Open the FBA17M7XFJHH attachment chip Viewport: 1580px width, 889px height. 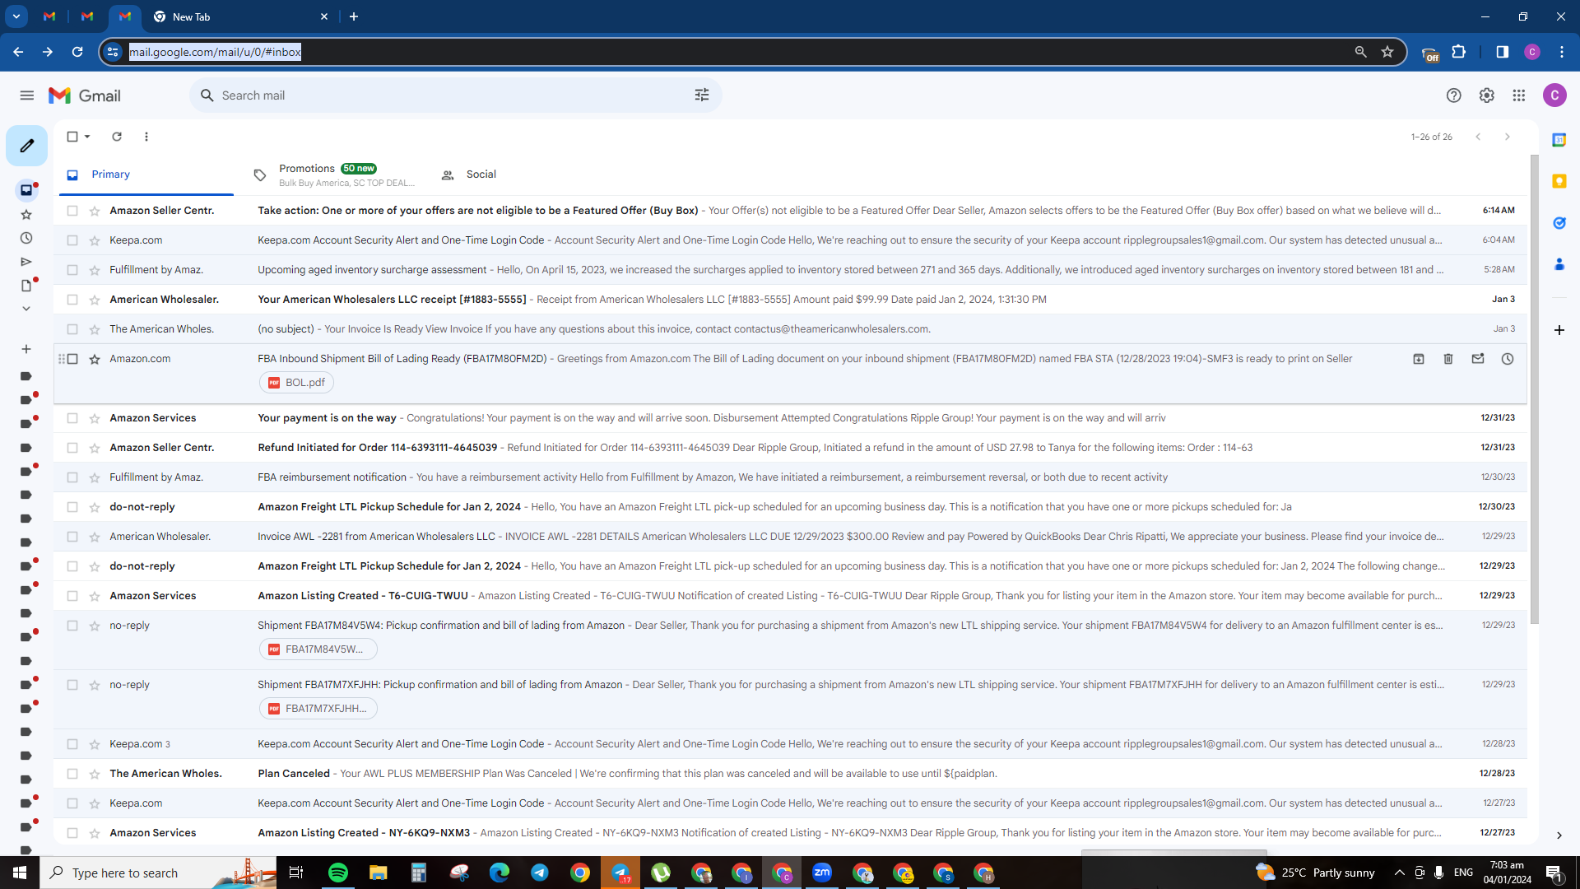point(318,709)
